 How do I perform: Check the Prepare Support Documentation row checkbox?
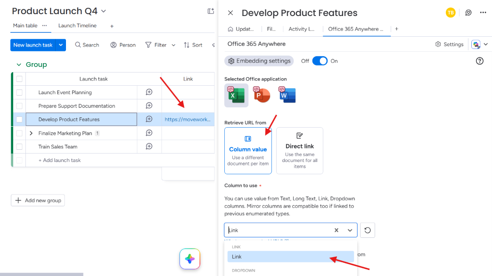coord(19,106)
